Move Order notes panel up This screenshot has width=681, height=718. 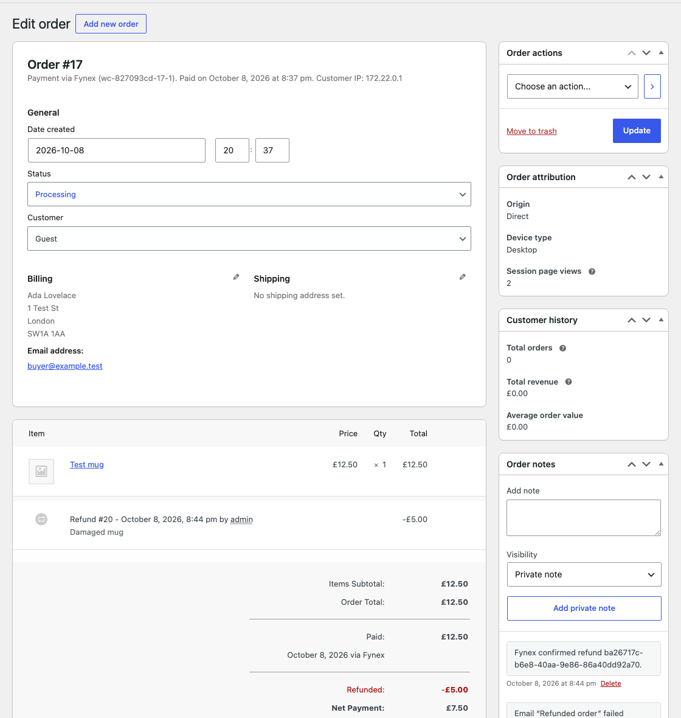coord(632,464)
